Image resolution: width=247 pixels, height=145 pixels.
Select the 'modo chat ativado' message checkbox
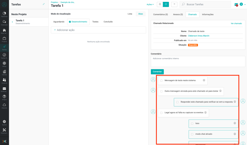pos(192,134)
